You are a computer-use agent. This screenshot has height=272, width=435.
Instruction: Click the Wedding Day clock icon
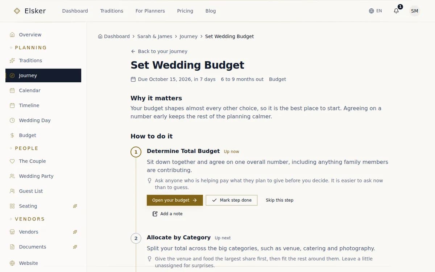12,120
